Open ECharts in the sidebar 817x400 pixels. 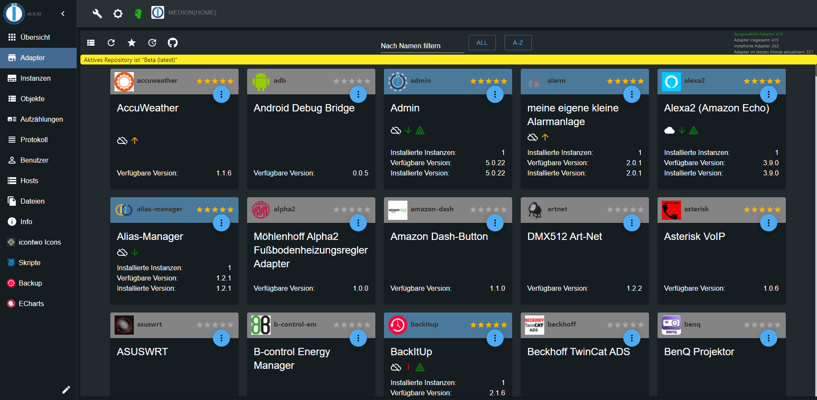point(38,304)
